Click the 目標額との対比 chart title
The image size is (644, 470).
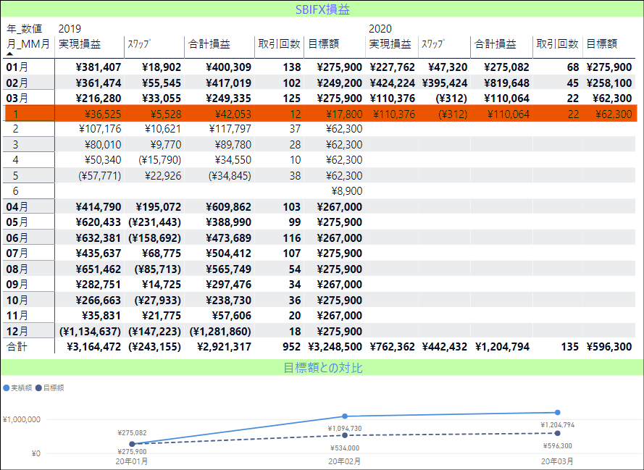pyautogui.click(x=322, y=367)
